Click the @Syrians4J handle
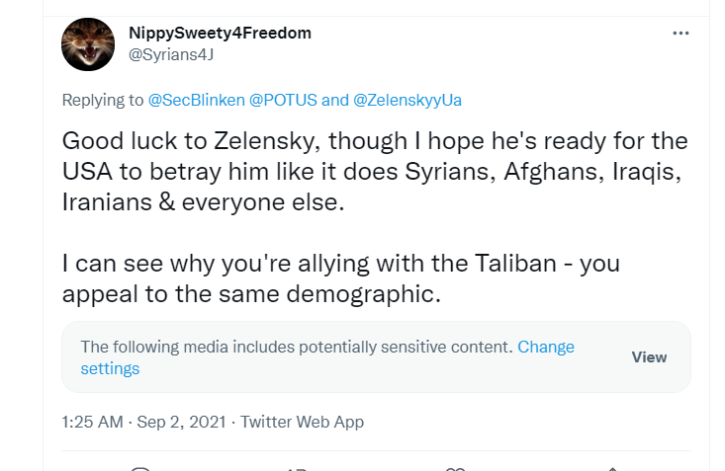 pyautogui.click(x=171, y=54)
